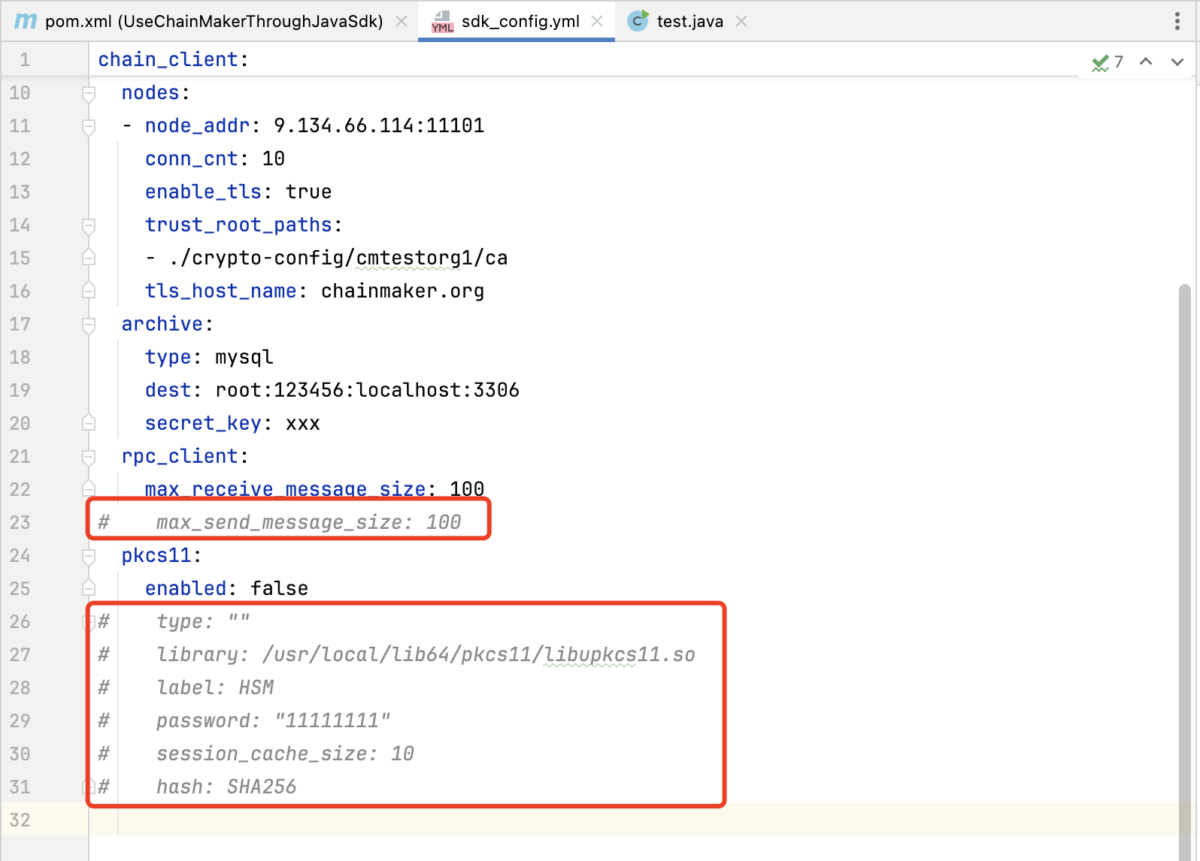Open the pom.xml editor tab

[x=214, y=21]
